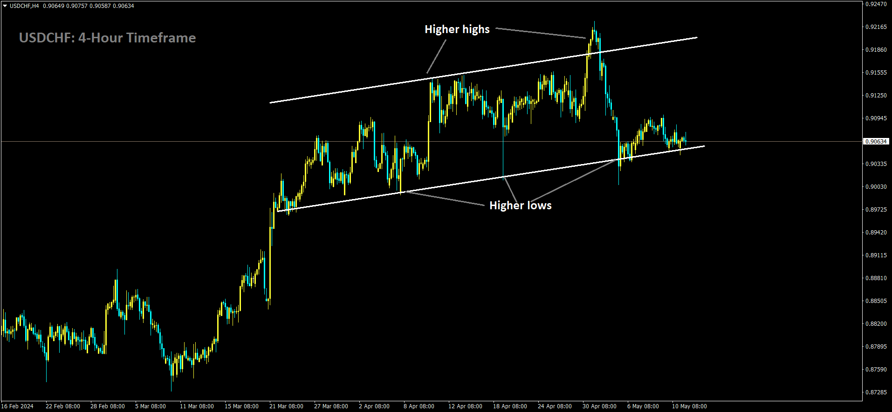The width and height of the screenshot is (892, 412).
Task: Select the 5 Mar 08:00 date label
Action: [151, 406]
